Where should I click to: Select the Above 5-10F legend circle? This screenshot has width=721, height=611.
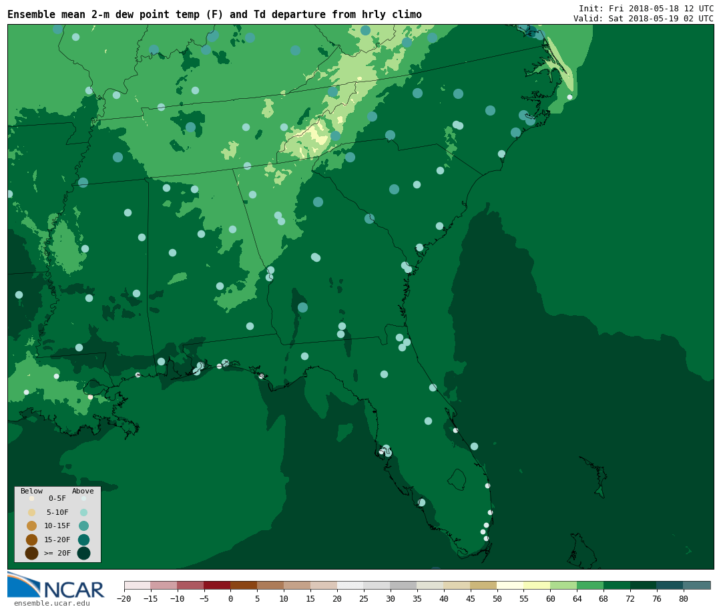coord(83,513)
